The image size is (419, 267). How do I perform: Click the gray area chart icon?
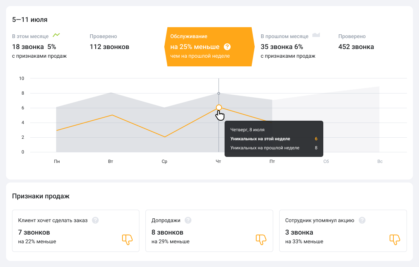(x=316, y=35)
